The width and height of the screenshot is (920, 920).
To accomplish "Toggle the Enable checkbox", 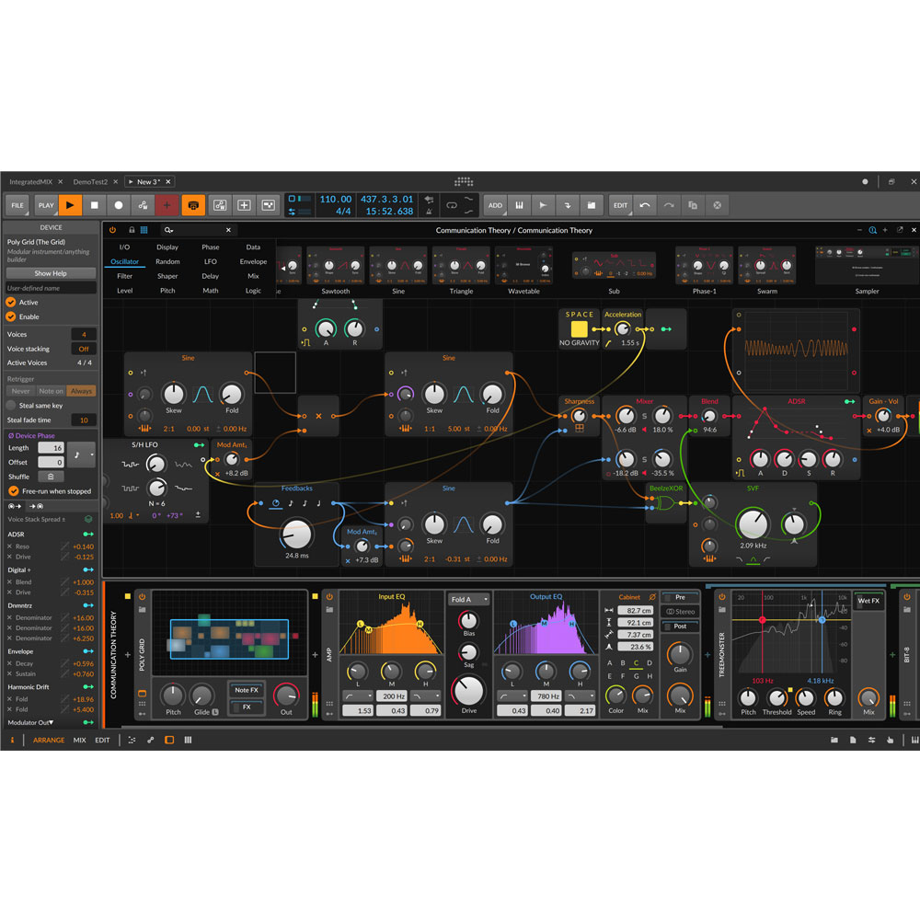I will tap(11, 316).
